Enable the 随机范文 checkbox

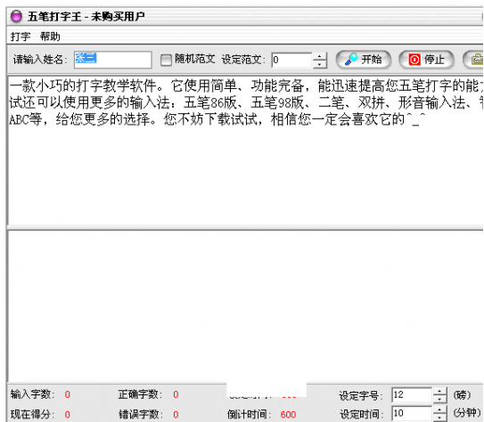(166, 60)
